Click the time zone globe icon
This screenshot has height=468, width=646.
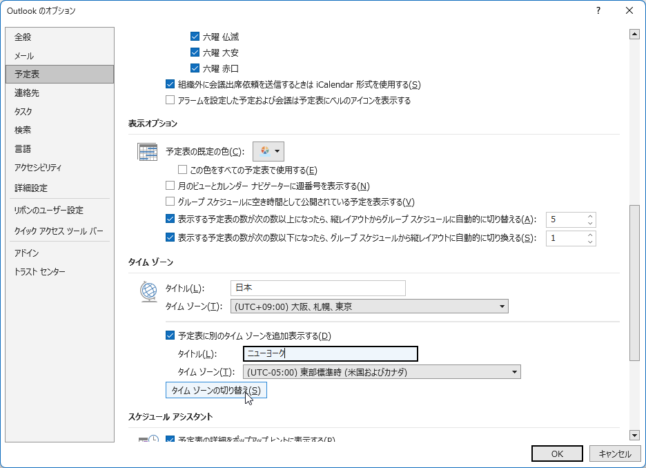(x=148, y=292)
